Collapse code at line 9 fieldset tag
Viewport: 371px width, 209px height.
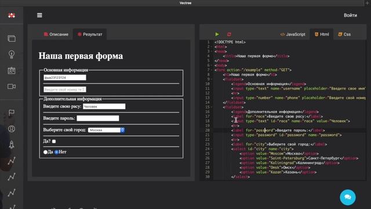[x=212, y=79]
